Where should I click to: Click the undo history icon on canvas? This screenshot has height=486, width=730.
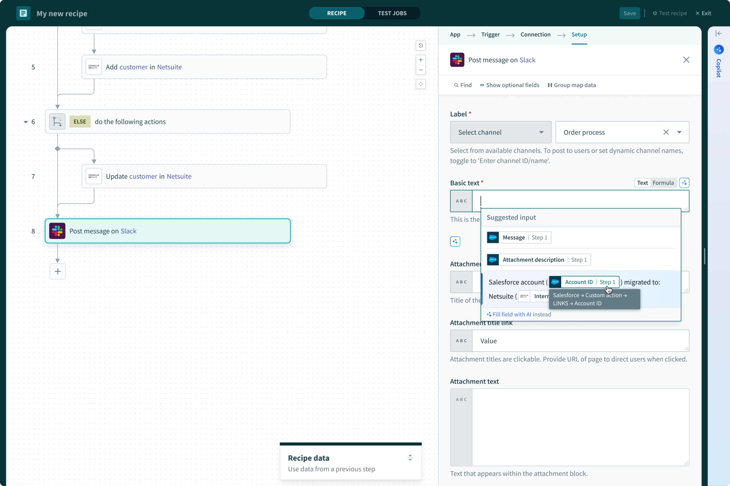click(421, 46)
